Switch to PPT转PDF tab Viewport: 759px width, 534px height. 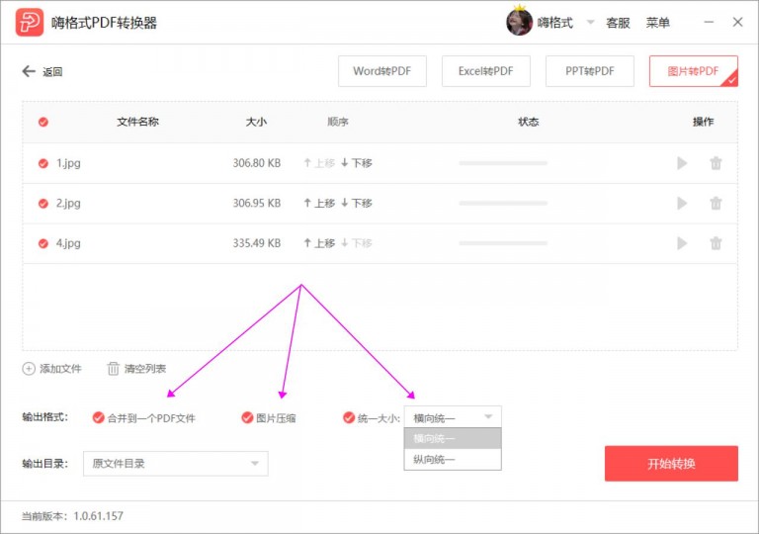point(590,71)
